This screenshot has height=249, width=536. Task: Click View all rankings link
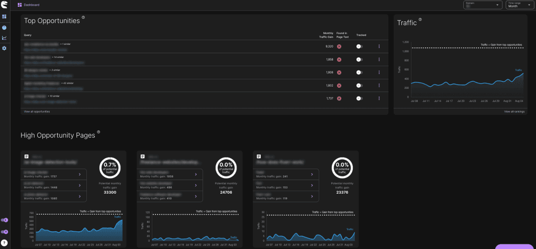[513, 112]
